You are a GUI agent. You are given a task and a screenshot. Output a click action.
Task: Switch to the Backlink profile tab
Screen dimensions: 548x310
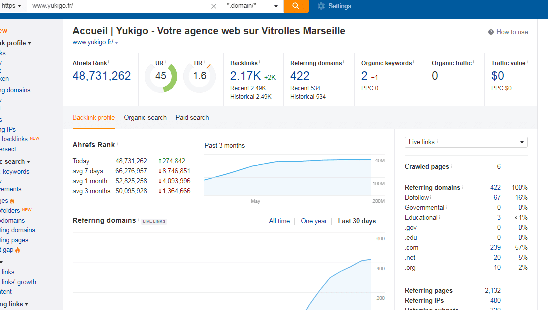point(93,117)
